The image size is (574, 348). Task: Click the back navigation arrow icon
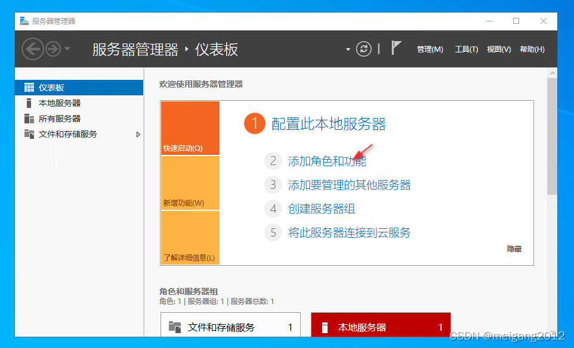33,49
